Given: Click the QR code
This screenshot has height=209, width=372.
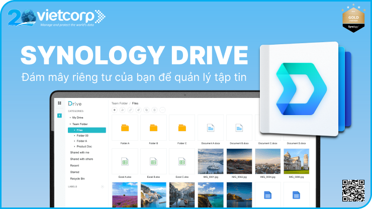Looking at the screenshot, I should point(353,191).
